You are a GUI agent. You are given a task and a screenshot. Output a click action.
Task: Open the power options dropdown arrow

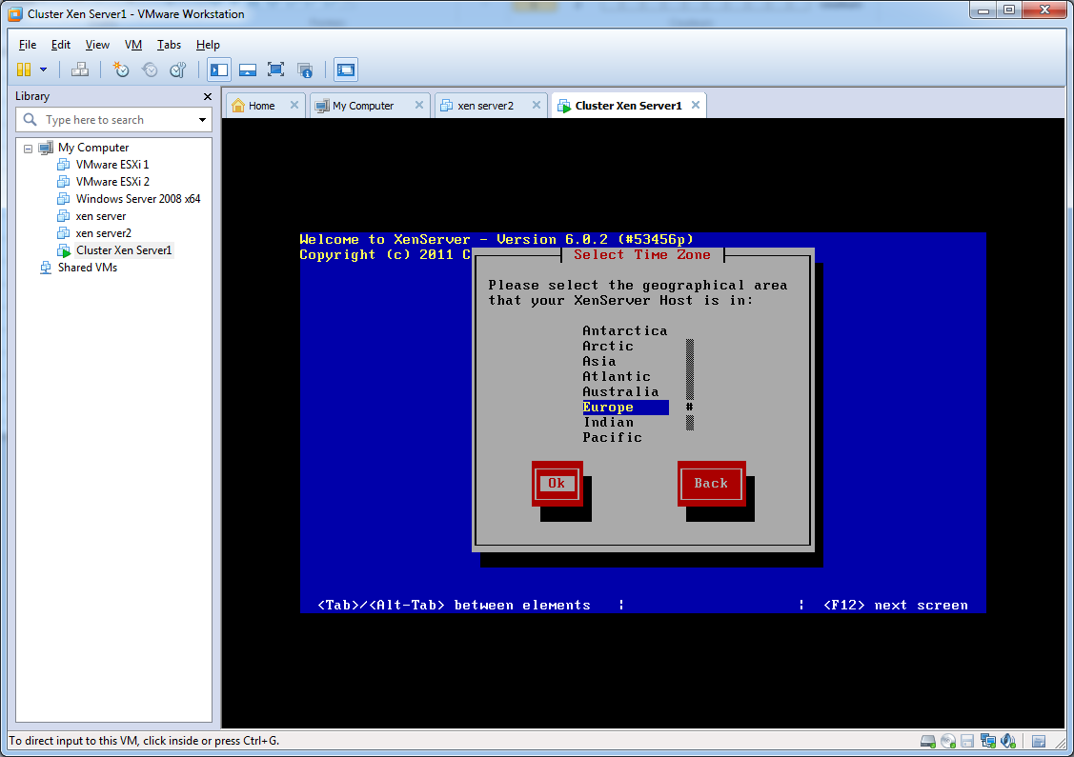click(x=43, y=70)
